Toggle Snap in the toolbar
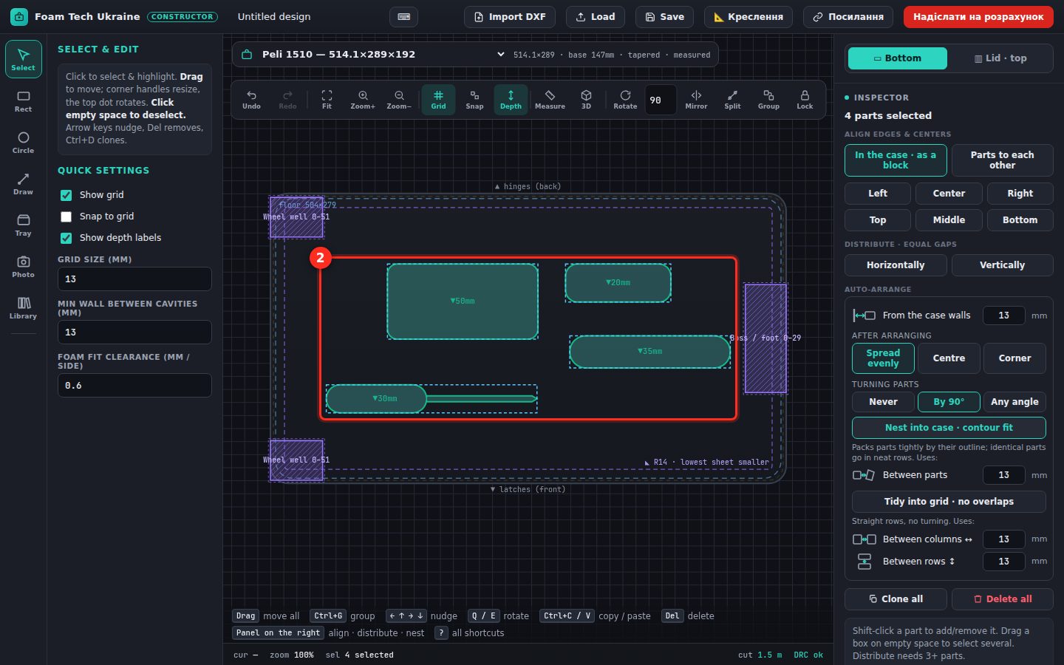This screenshot has height=665, width=1064. [x=474, y=100]
